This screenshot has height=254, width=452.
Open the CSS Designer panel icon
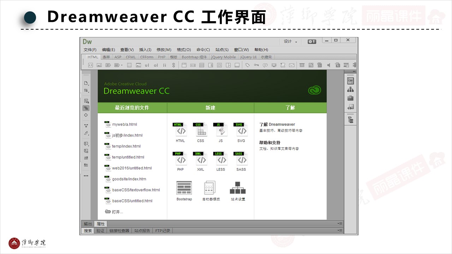click(350, 80)
